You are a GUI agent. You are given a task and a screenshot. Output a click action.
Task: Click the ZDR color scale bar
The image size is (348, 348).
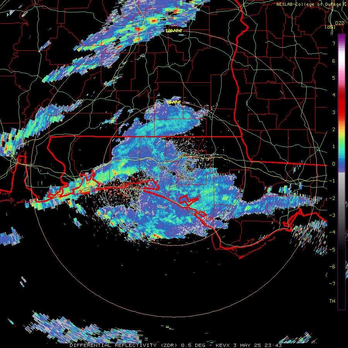pyautogui.click(x=341, y=172)
